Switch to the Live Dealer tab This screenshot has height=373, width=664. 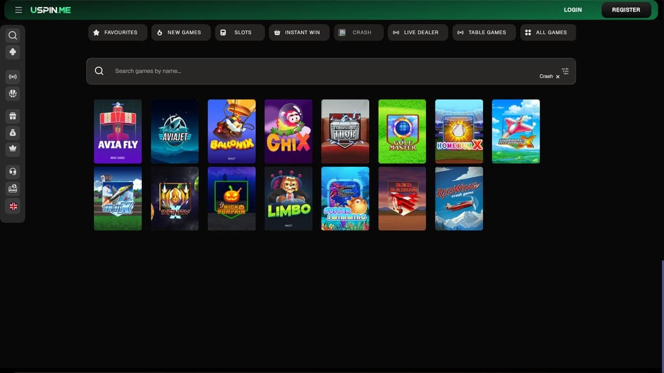pyautogui.click(x=418, y=33)
